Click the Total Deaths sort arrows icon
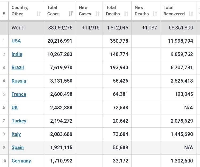Image resolution: width=200 pixels, height=167 pixels. pos(126,14)
